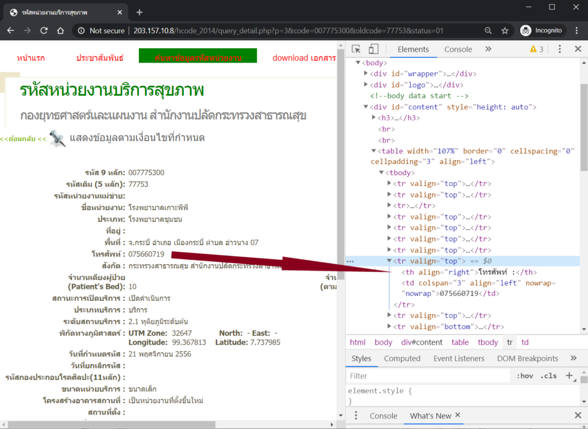Click the warnings count badge

(x=536, y=49)
